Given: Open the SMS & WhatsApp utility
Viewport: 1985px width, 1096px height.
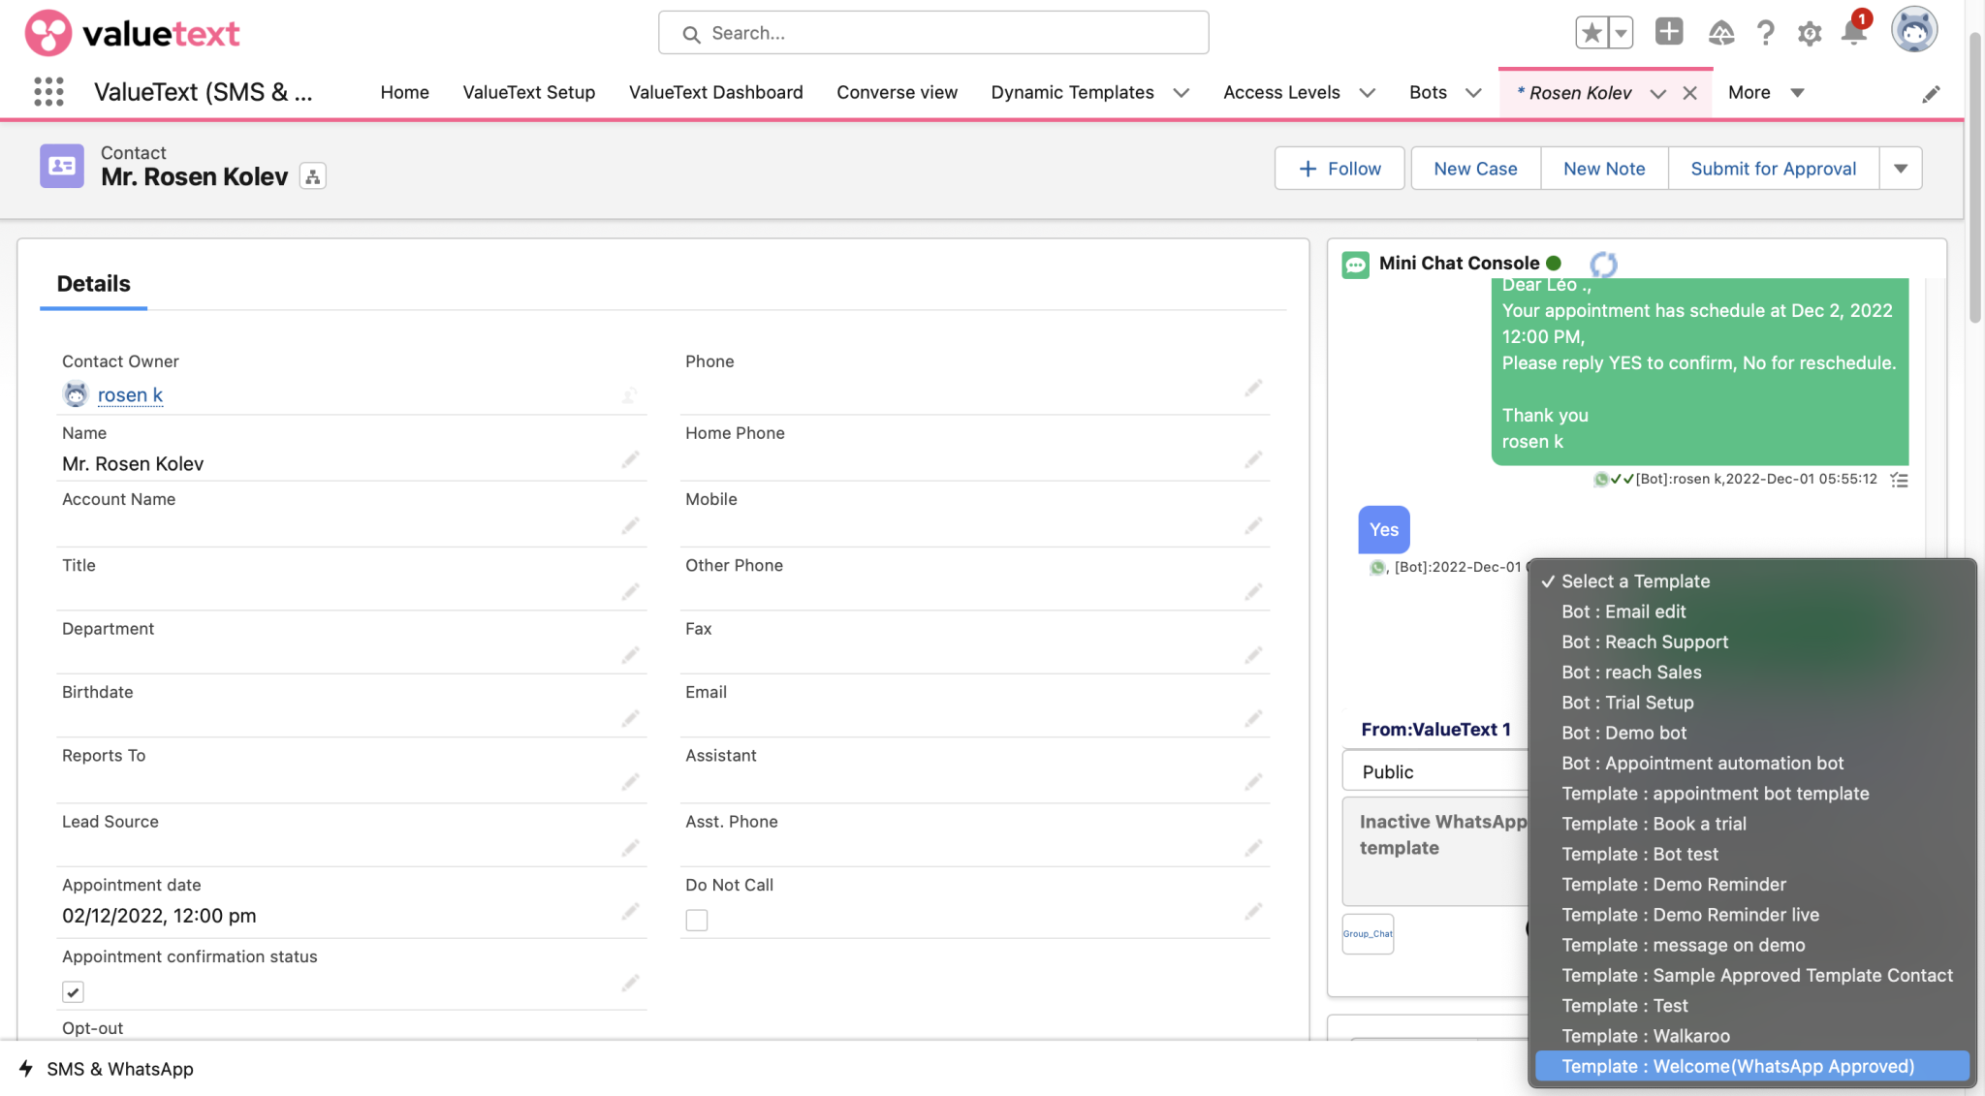Looking at the screenshot, I should coord(107,1069).
